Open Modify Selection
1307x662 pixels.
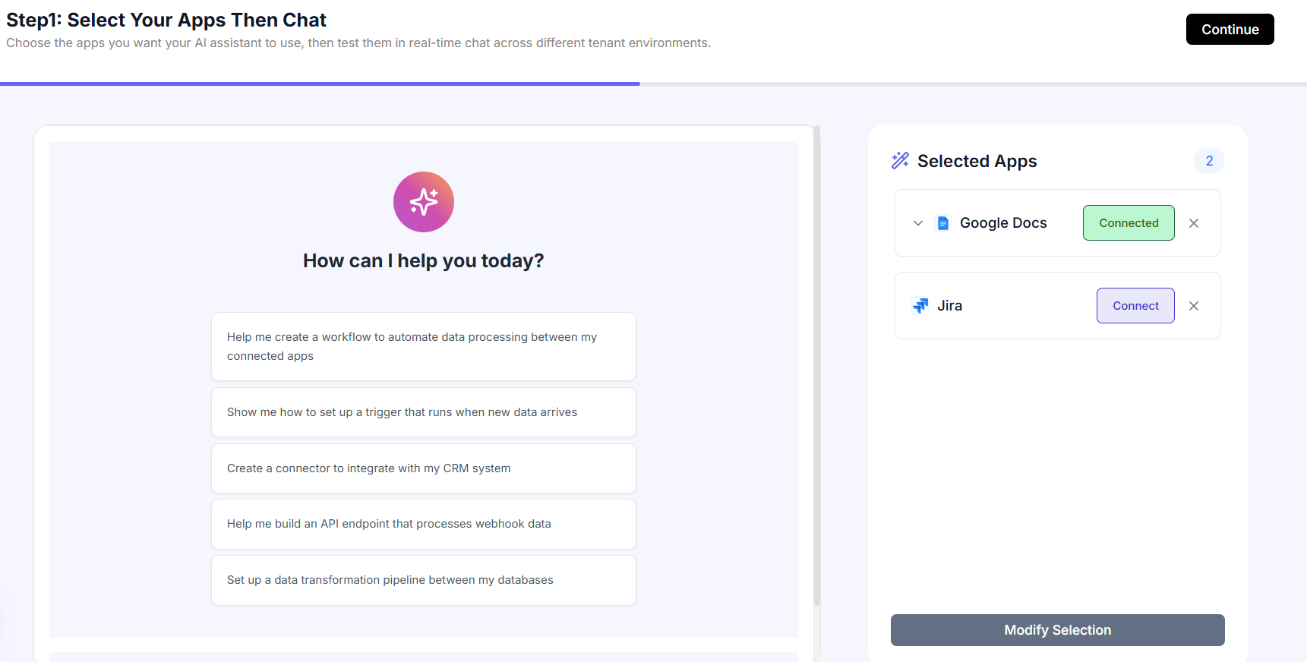1058,630
